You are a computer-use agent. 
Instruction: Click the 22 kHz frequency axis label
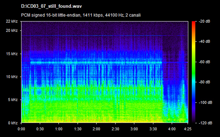(x=12, y=21)
